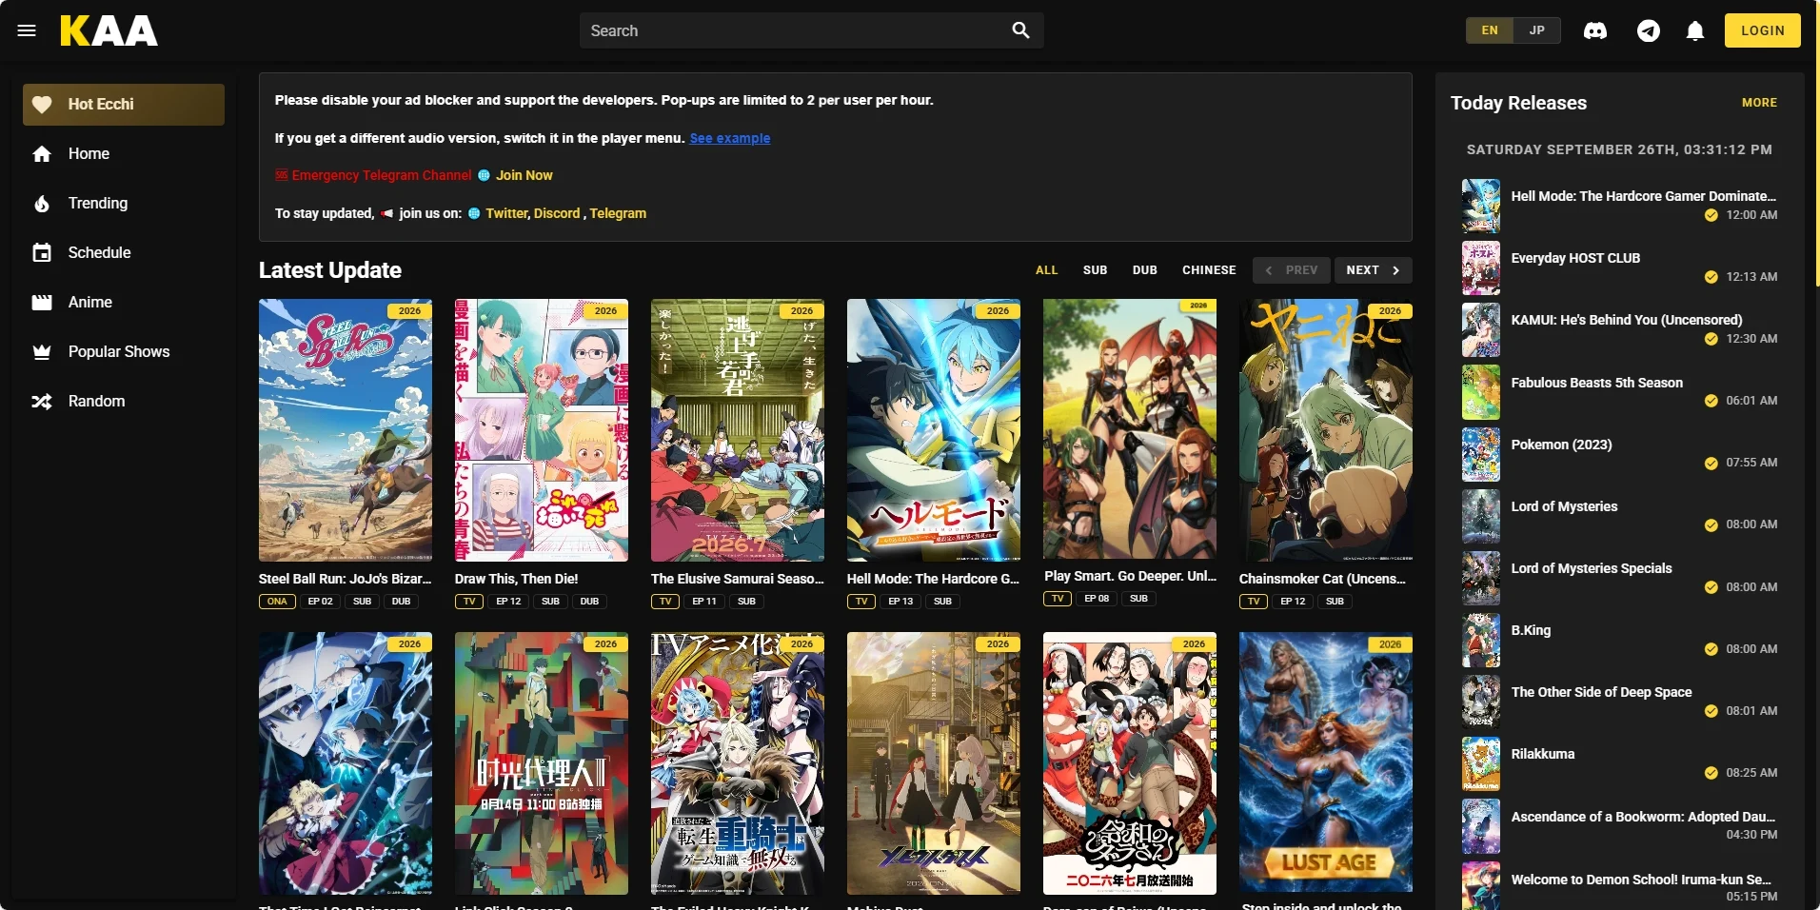Open the Discord icon in header
Screen dimensions: 1820x910
click(1595, 30)
